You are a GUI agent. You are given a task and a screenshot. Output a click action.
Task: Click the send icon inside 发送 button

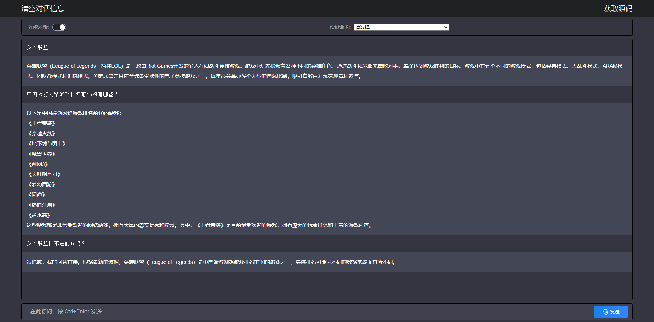click(x=606, y=312)
